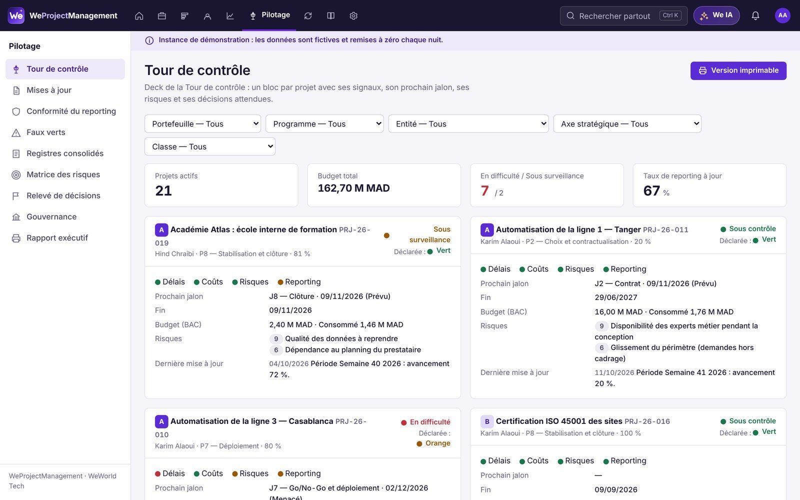Viewport: 800px width, 500px height.
Task: Open Mises à jour in sidebar
Action: click(65, 90)
